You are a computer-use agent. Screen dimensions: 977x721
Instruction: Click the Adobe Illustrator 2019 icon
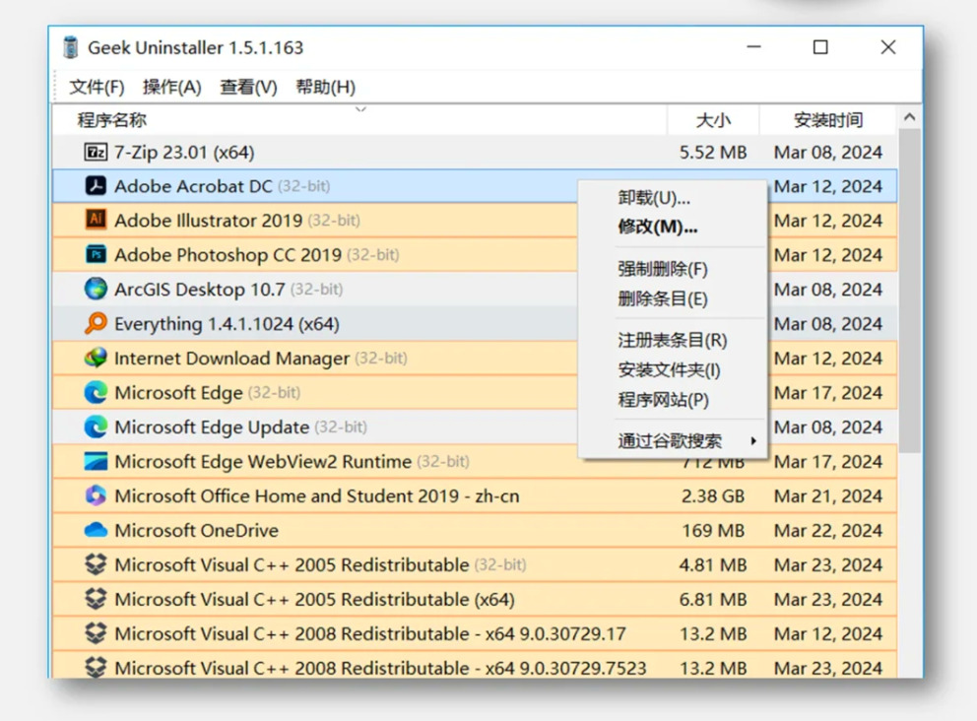(96, 221)
